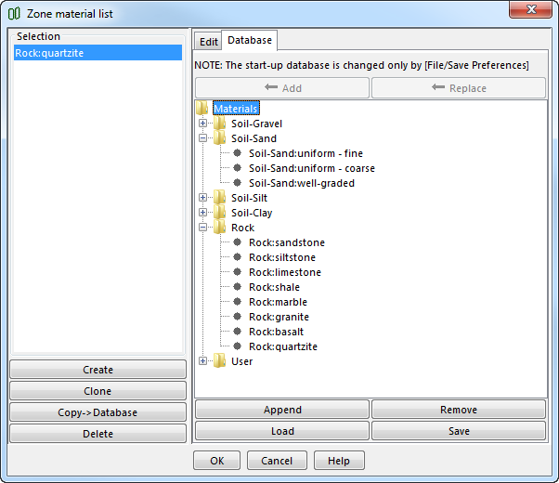The image size is (559, 483).
Task: Select the Soil-Sand:uniform - coarse label
Action: 312,168
